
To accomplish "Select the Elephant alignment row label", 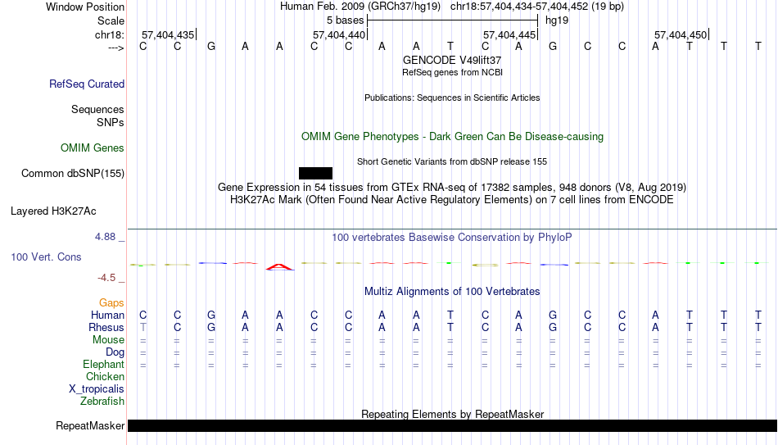I will [103, 364].
